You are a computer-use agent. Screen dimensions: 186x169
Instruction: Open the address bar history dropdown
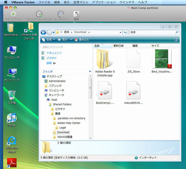tap(120, 32)
